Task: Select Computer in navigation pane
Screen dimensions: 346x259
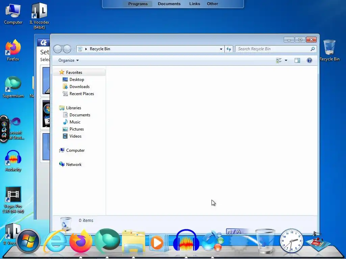Action: point(75,150)
